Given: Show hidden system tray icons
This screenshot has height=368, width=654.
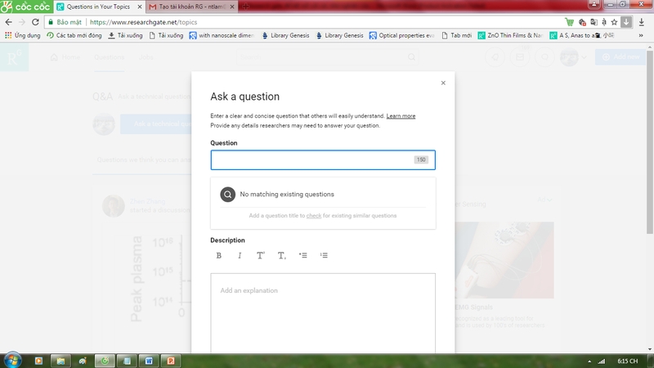Looking at the screenshot, I should click(x=589, y=361).
